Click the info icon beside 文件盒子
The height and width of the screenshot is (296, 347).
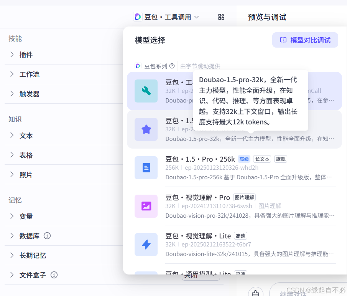tap(54, 275)
